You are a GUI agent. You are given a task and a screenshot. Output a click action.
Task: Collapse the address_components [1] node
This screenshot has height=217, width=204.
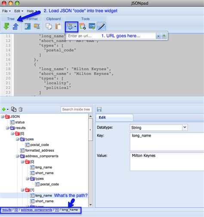coord(22,190)
